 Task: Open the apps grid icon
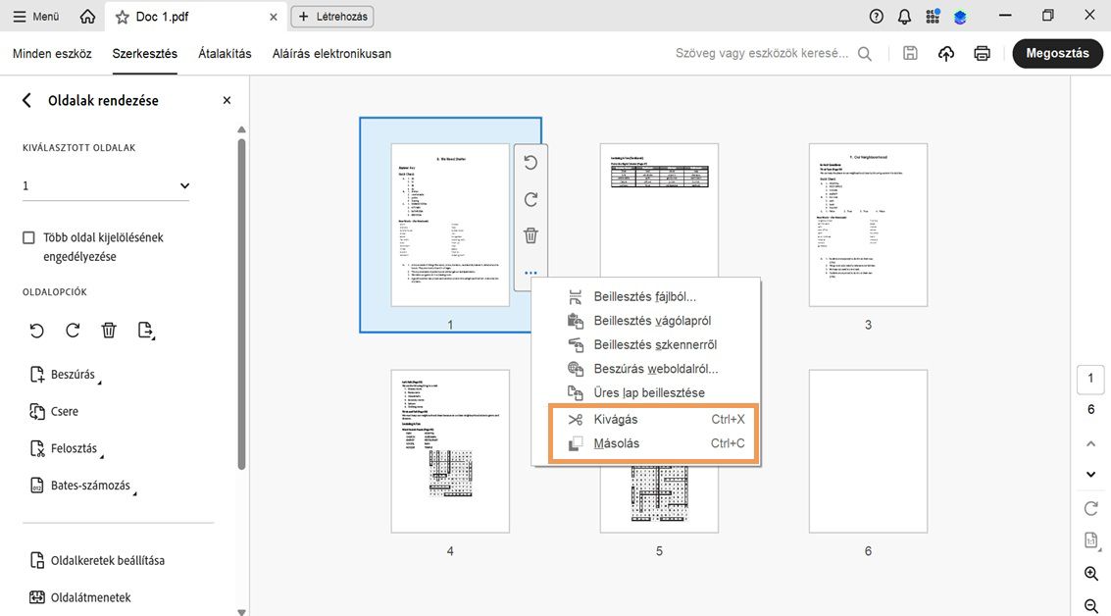[x=933, y=17]
